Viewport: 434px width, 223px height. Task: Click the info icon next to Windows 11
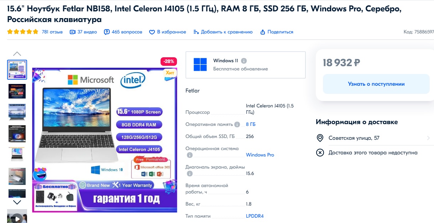tap(244, 61)
